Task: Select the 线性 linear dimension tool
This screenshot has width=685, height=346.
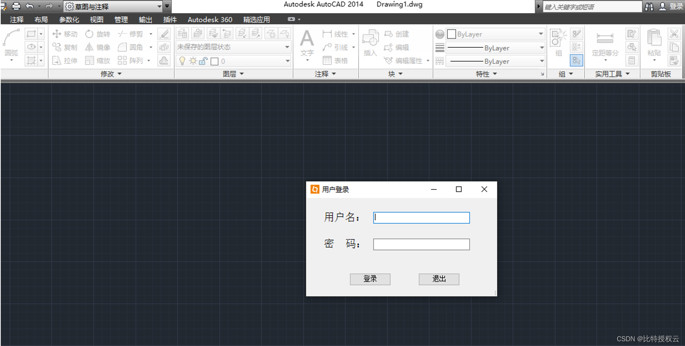Action: pyautogui.click(x=335, y=34)
